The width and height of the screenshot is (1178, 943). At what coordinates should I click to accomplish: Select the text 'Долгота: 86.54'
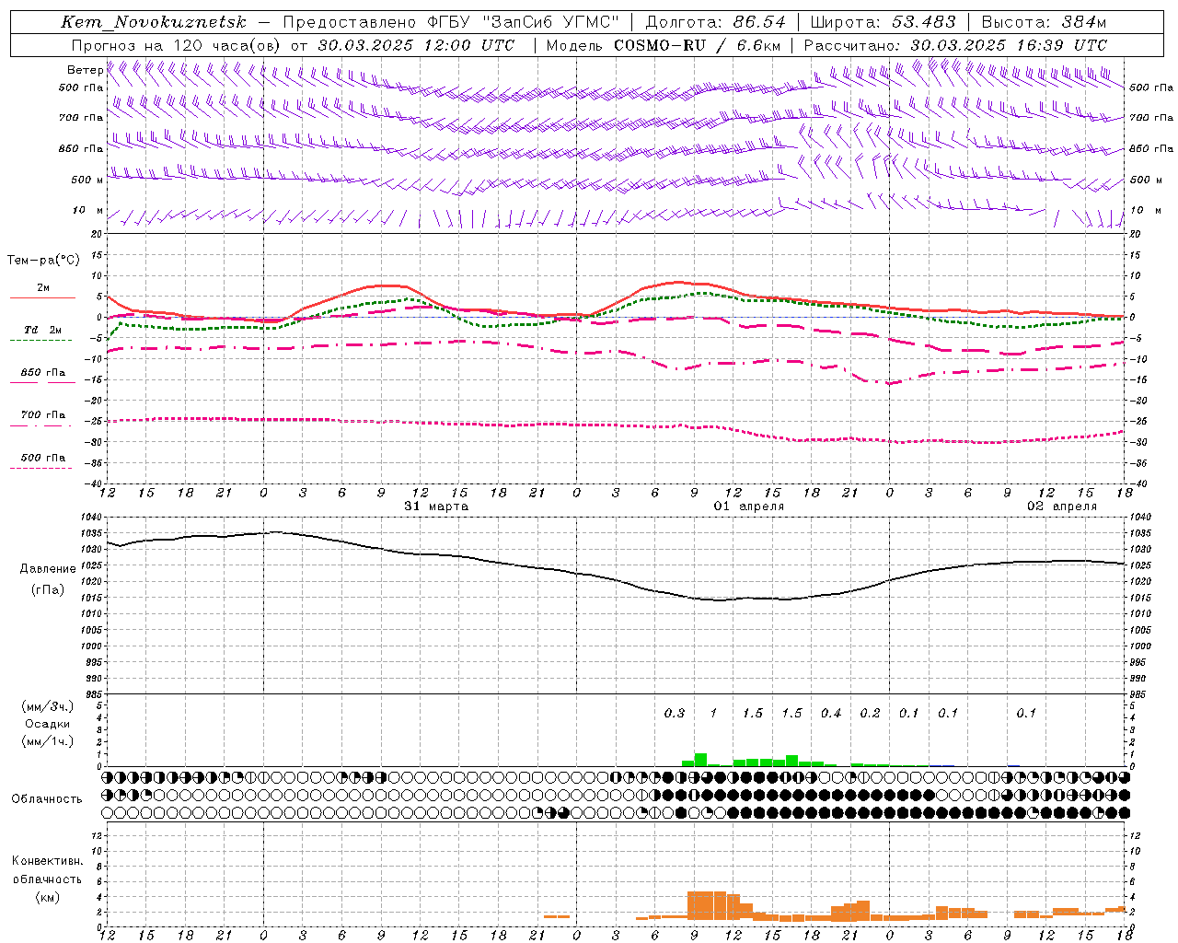tap(716, 22)
